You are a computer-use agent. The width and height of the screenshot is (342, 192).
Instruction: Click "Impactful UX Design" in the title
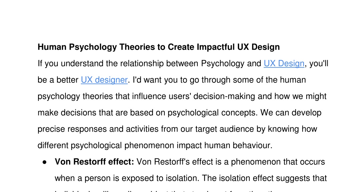pos(238,47)
